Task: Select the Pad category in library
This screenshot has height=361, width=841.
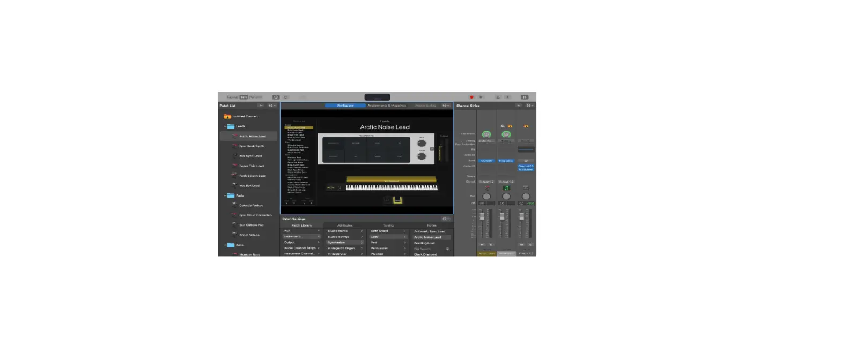Action: tap(388, 243)
